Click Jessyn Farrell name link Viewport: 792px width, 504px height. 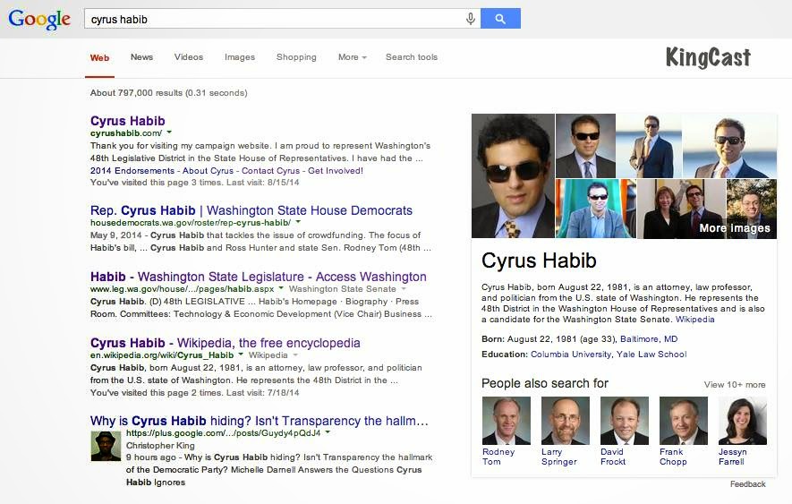pos(732,457)
